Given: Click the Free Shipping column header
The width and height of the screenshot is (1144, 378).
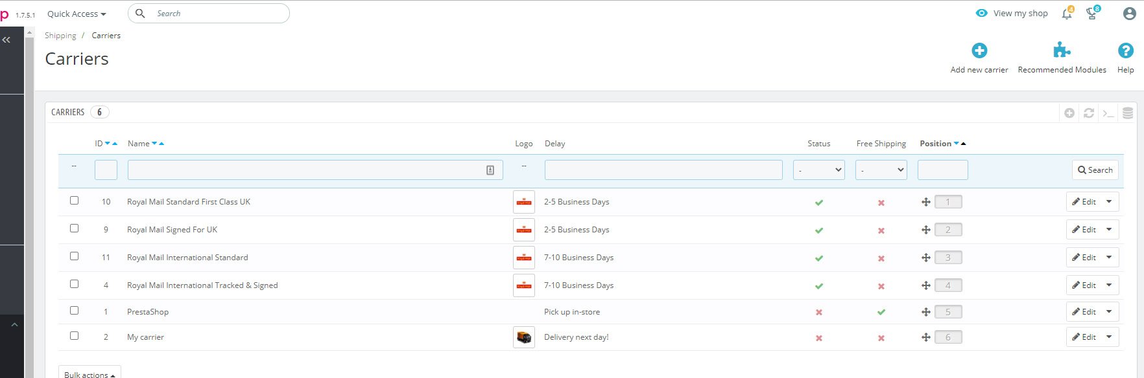Looking at the screenshot, I should click(881, 144).
